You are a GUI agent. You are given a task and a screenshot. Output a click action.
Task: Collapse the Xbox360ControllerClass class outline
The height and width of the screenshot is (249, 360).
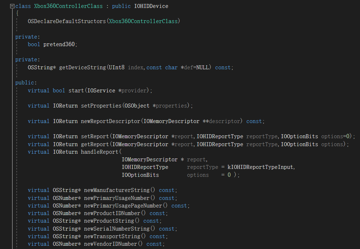click(x=12, y=6)
